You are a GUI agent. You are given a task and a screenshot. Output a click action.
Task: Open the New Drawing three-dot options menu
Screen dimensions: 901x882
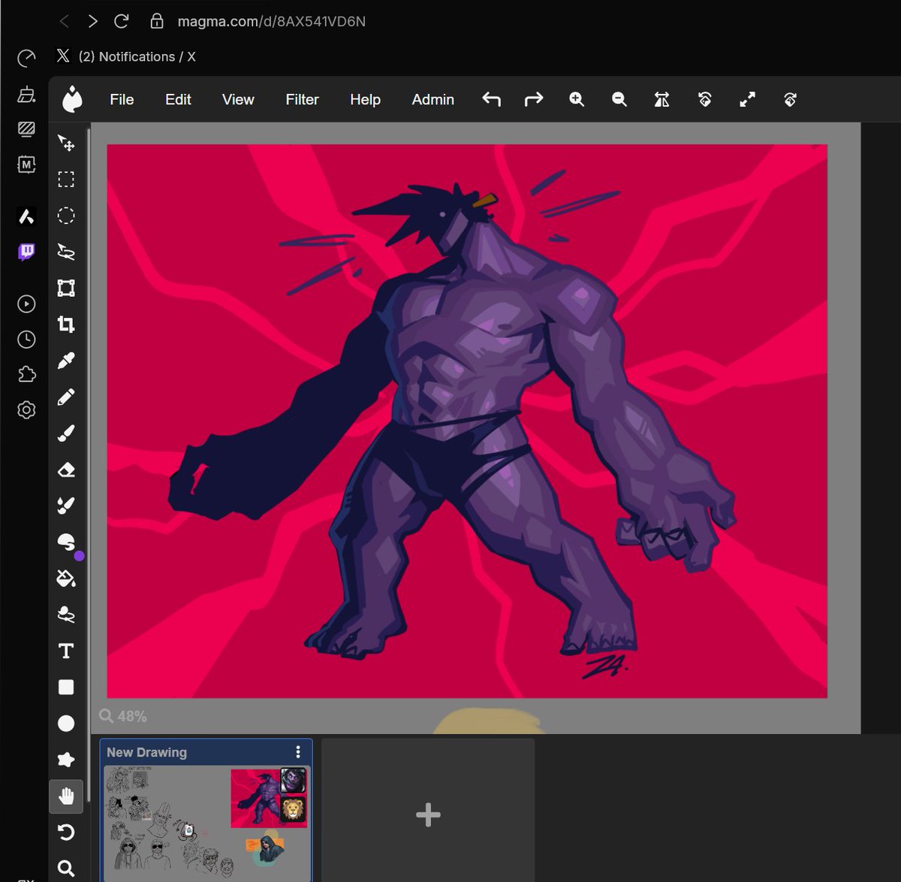point(298,752)
